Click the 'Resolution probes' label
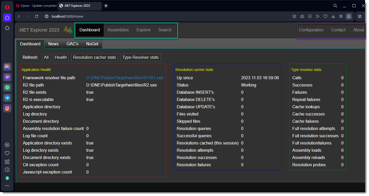 (309, 165)
